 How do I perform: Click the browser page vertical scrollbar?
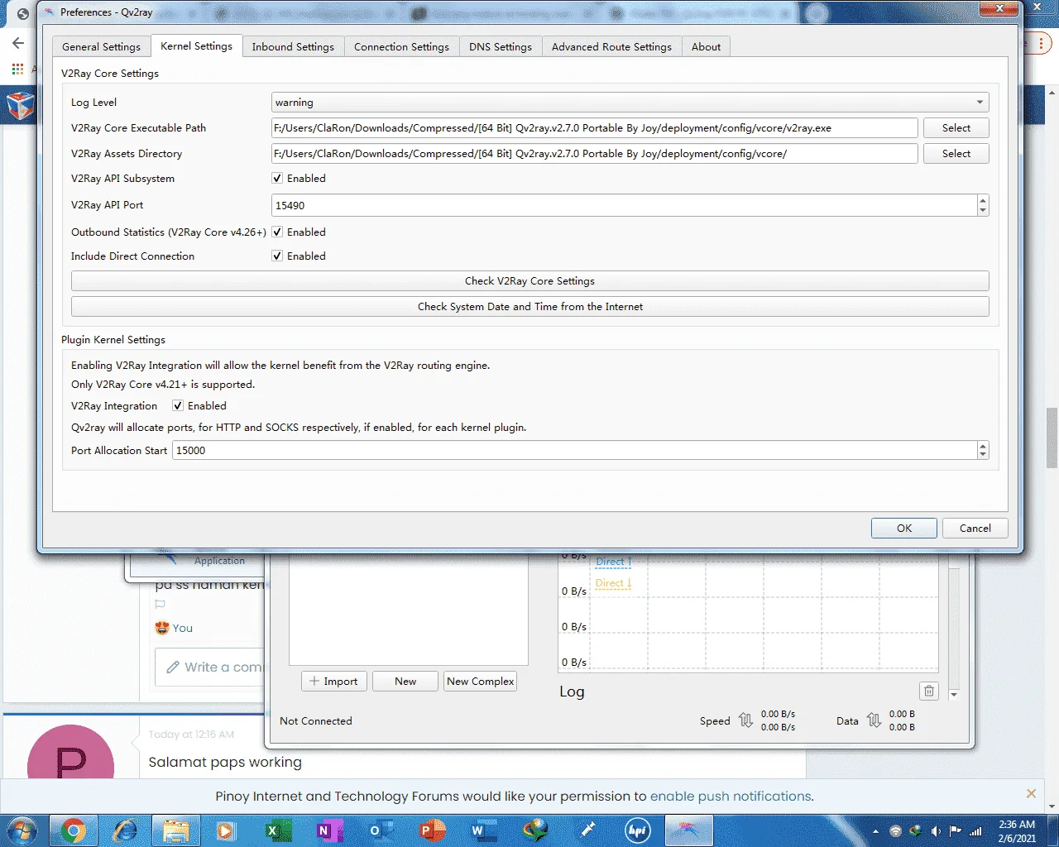1052,438
